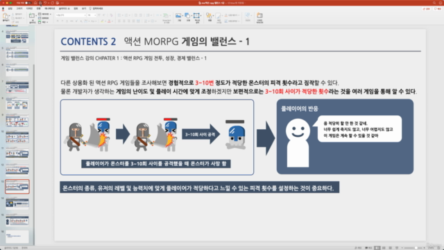Image resolution: width=444 pixels, height=250 pixels.
Task: Open the slide Layout dropdown
Action: [x=44, y=14]
